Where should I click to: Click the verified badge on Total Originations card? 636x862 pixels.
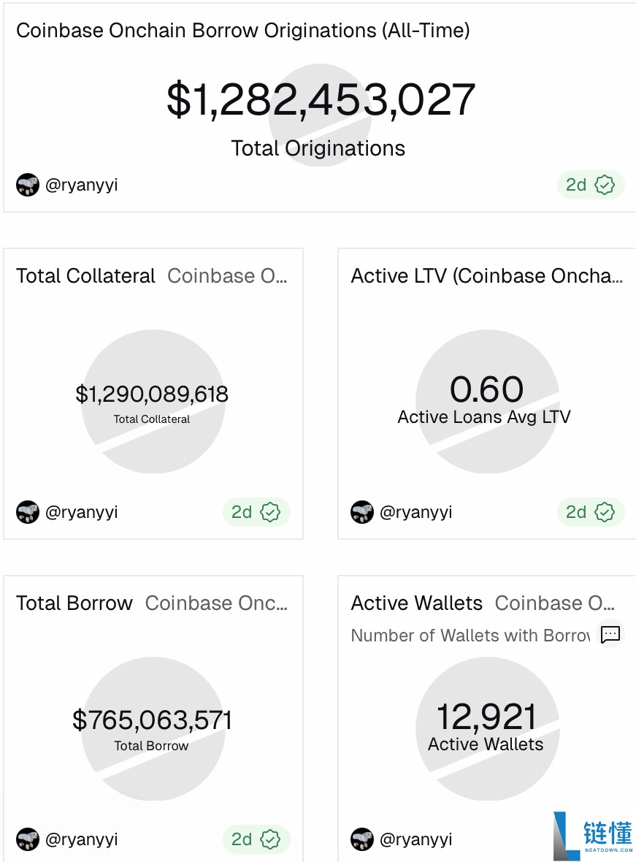pyautogui.click(x=605, y=185)
